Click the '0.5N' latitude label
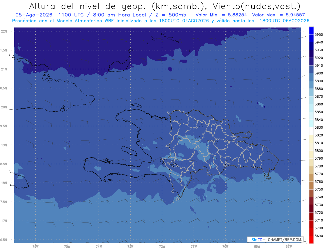This screenshot has height=250, width=324. pyautogui.click(x=4, y=88)
